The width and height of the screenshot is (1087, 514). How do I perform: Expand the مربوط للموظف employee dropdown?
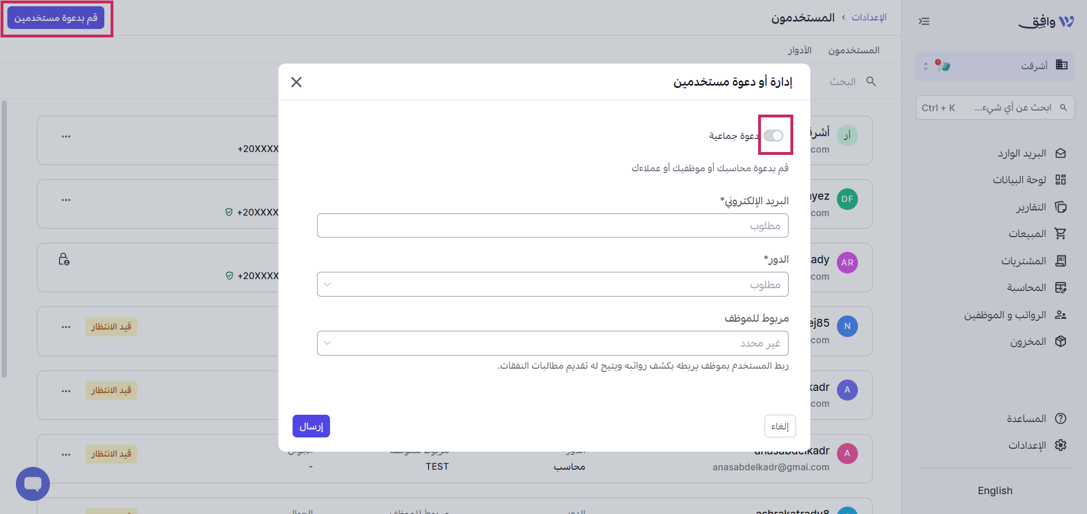[x=552, y=343]
